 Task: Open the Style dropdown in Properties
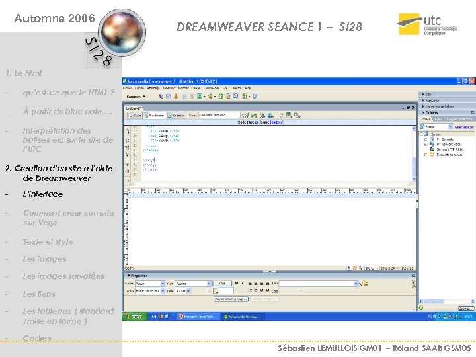[x=209, y=284]
